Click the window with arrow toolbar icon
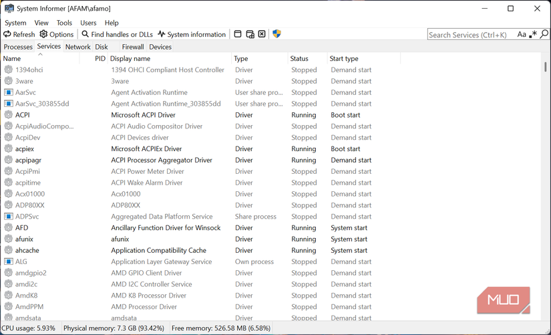 pyautogui.click(x=250, y=34)
